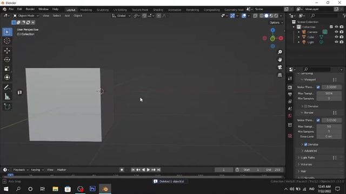Click the Marker timeline menu
Image resolution: width=346 pixels, height=194 pixels.
click(x=62, y=170)
